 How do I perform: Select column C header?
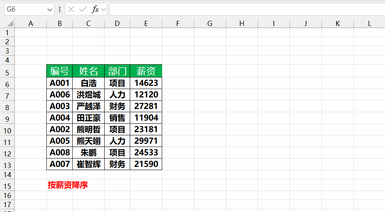coord(88,24)
